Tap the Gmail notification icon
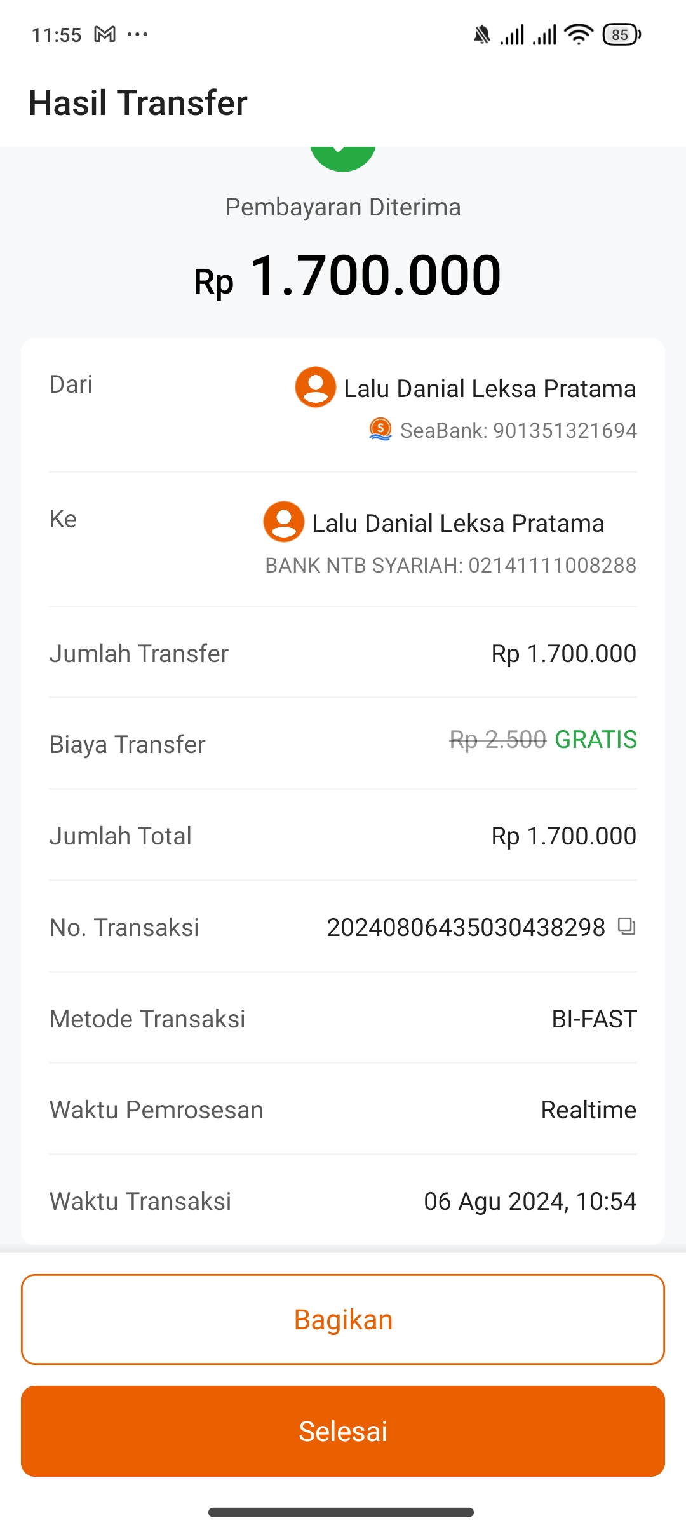 pyautogui.click(x=105, y=34)
